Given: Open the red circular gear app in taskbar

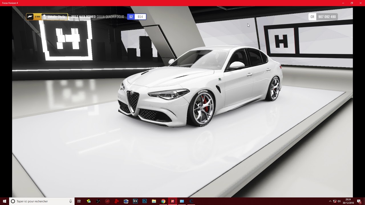Looking at the screenshot, I should tap(107, 201).
